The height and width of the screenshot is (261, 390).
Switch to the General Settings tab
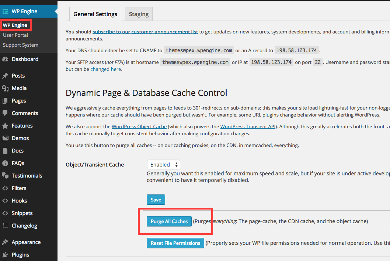pyautogui.click(x=95, y=14)
